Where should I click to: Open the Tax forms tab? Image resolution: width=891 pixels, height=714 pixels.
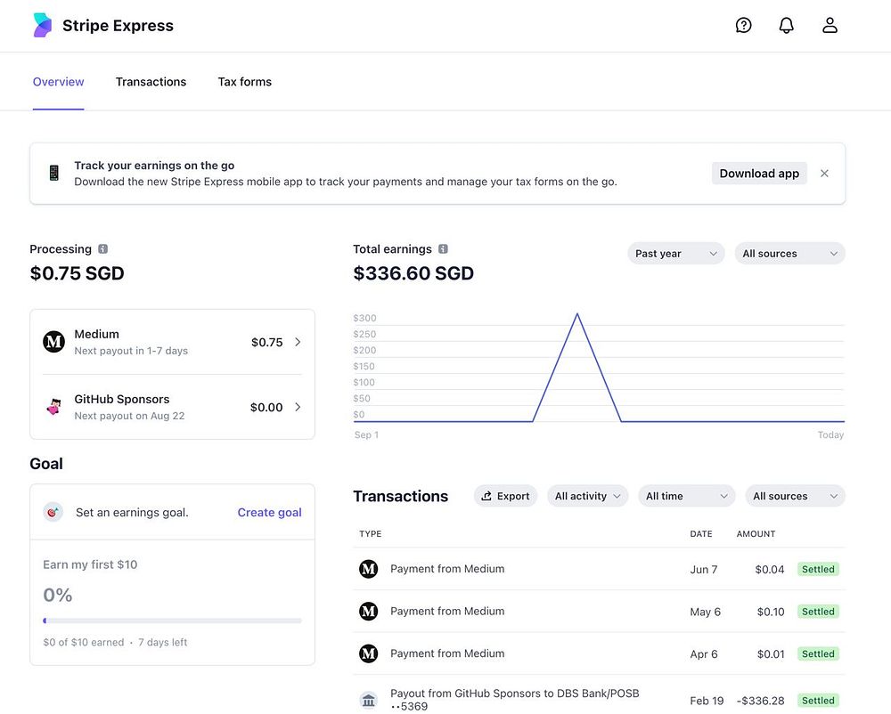[x=244, y=82]
